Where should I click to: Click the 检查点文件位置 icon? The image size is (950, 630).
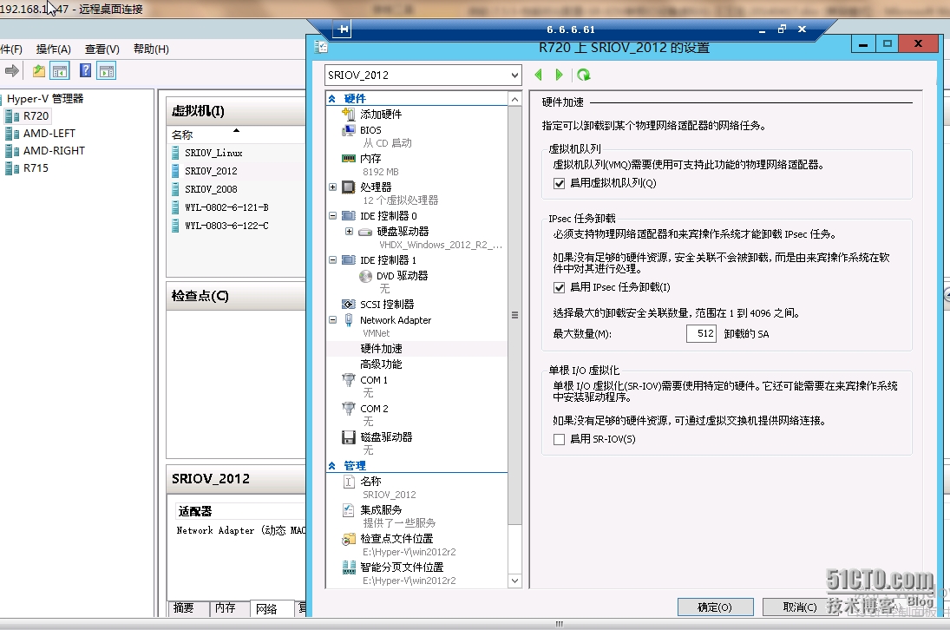349,539
